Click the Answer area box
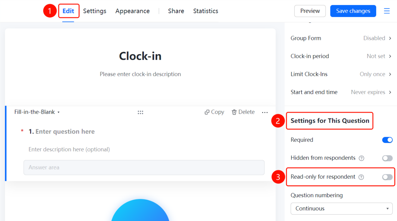 144,167
